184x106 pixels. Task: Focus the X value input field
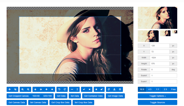click(x=160, y=46)
